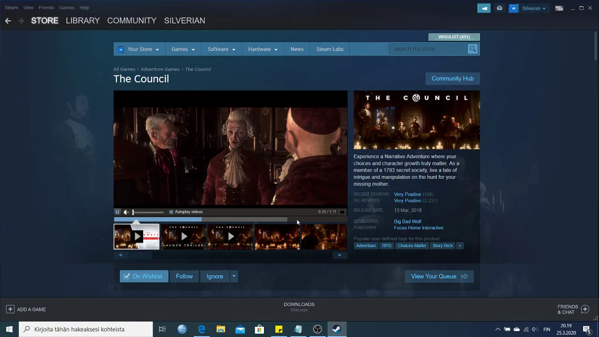Select the Launch Trailer thumbnail
The height and width of the screenshot is (337, 599).
183,237
